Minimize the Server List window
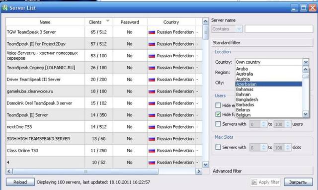Viewport: 318px width, 190px height. click(x=294, y=8)
